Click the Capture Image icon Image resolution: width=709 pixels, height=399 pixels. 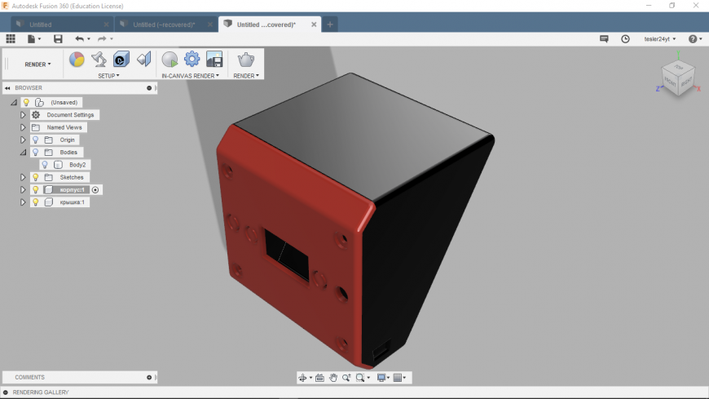pyautogui.click(x=214, y=60)
